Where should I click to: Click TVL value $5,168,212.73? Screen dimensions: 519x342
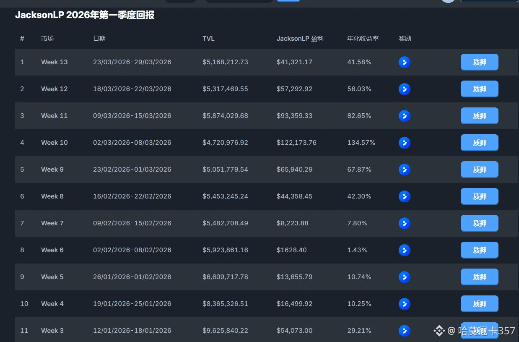point(225,62)
